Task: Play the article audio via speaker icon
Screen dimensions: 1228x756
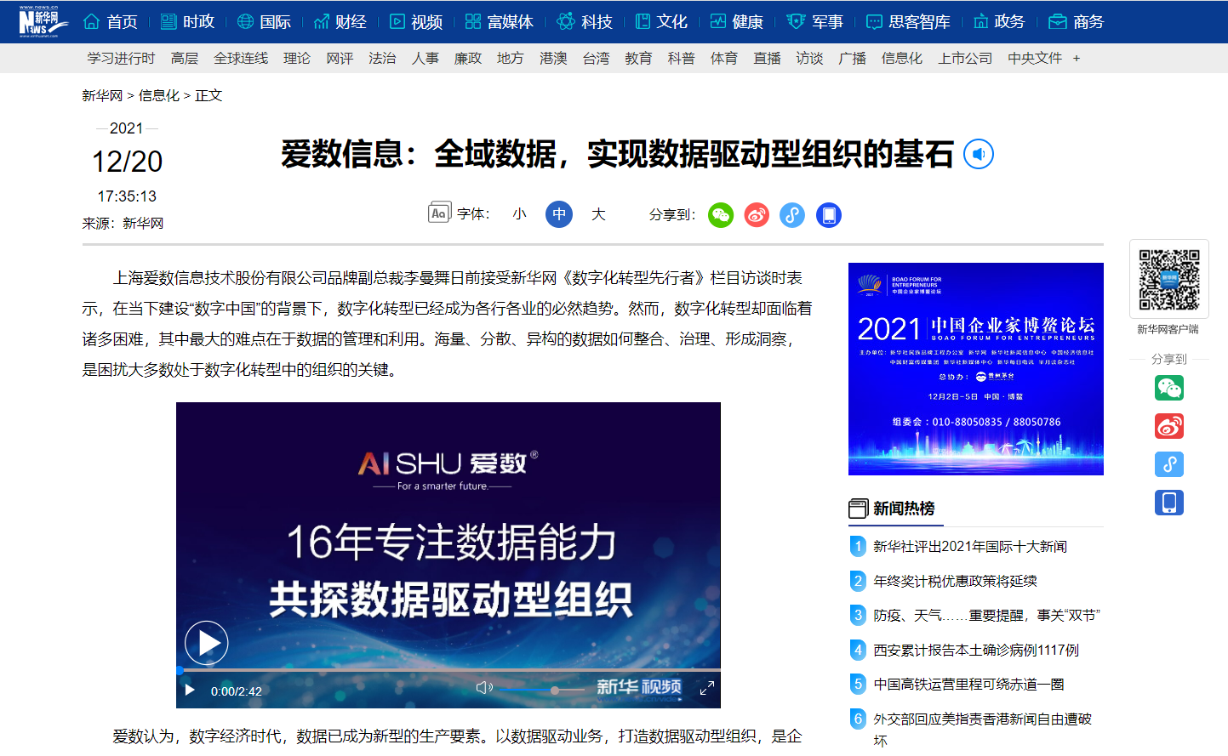Action: tap(979, 154)
